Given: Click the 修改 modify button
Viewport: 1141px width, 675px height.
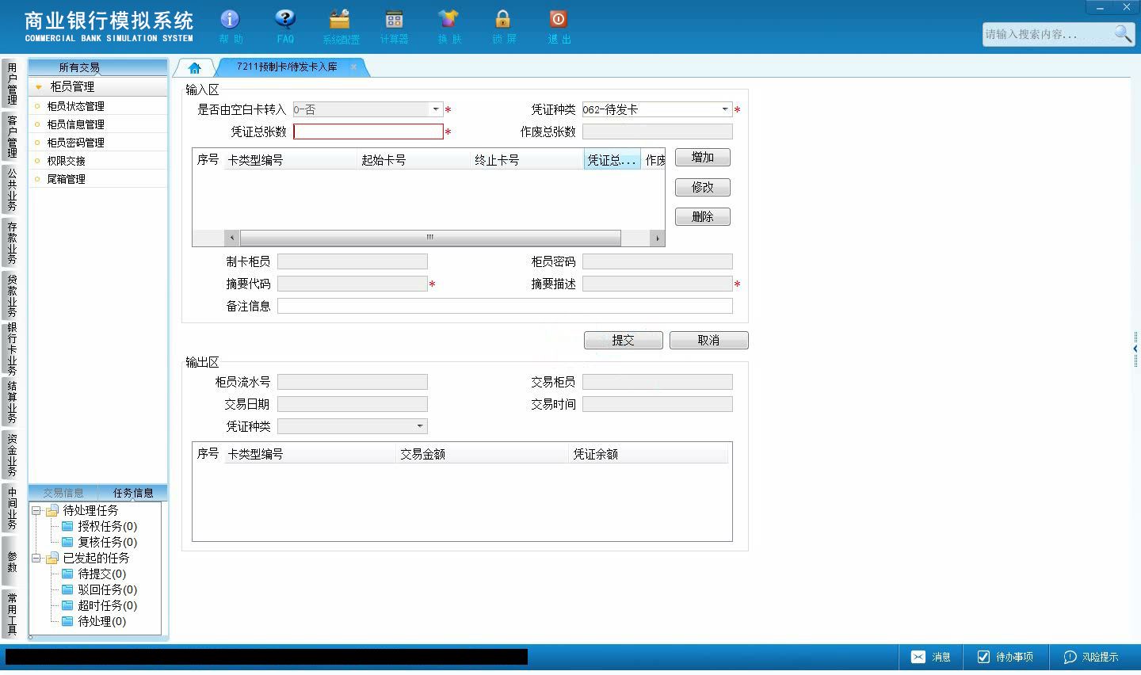Looking at the screenshot, I should [703, 188].
